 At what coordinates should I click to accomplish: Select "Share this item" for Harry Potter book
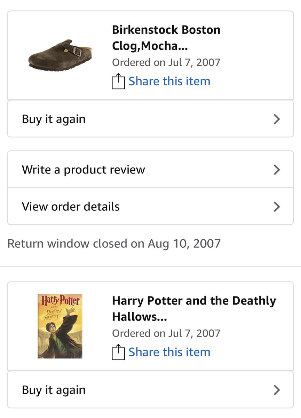(169, 352)
